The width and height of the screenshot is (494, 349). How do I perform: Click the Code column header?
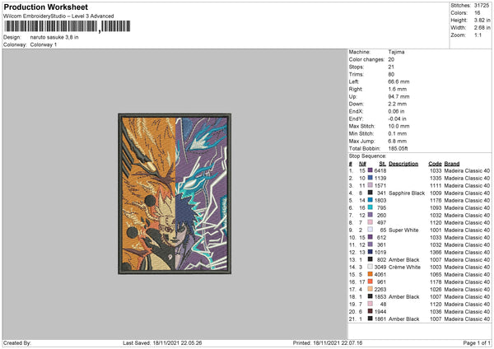(435, 164)
